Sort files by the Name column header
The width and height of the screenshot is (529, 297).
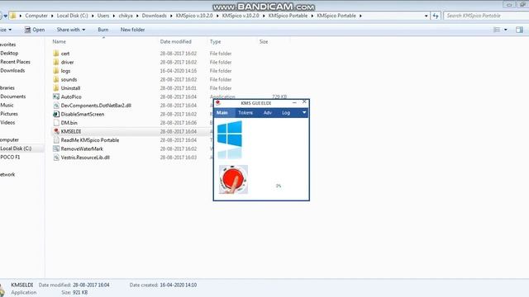point(59,42)
